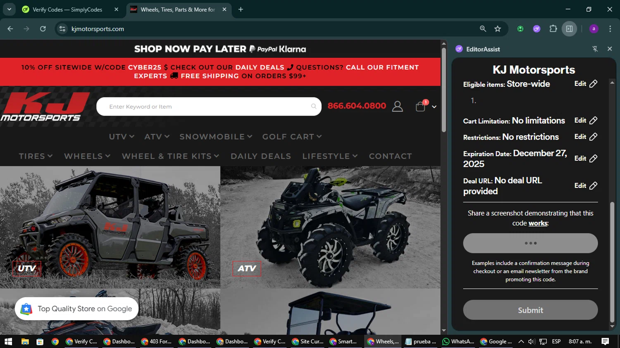Close the EditorAssist side panel
620x348 pixels.
[610, 49]
